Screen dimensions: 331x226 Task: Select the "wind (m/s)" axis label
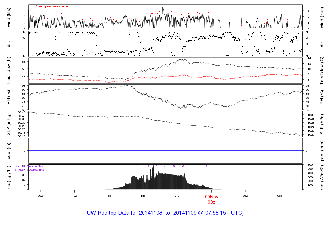[322, 17]
